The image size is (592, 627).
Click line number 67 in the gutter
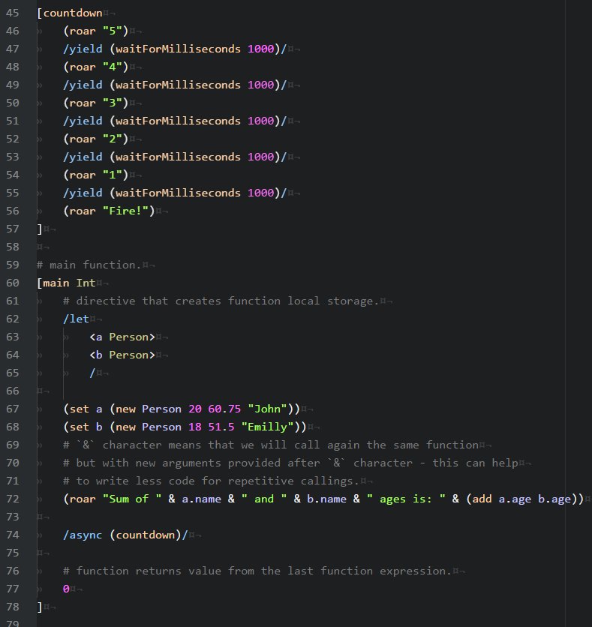tap(13, 409)
